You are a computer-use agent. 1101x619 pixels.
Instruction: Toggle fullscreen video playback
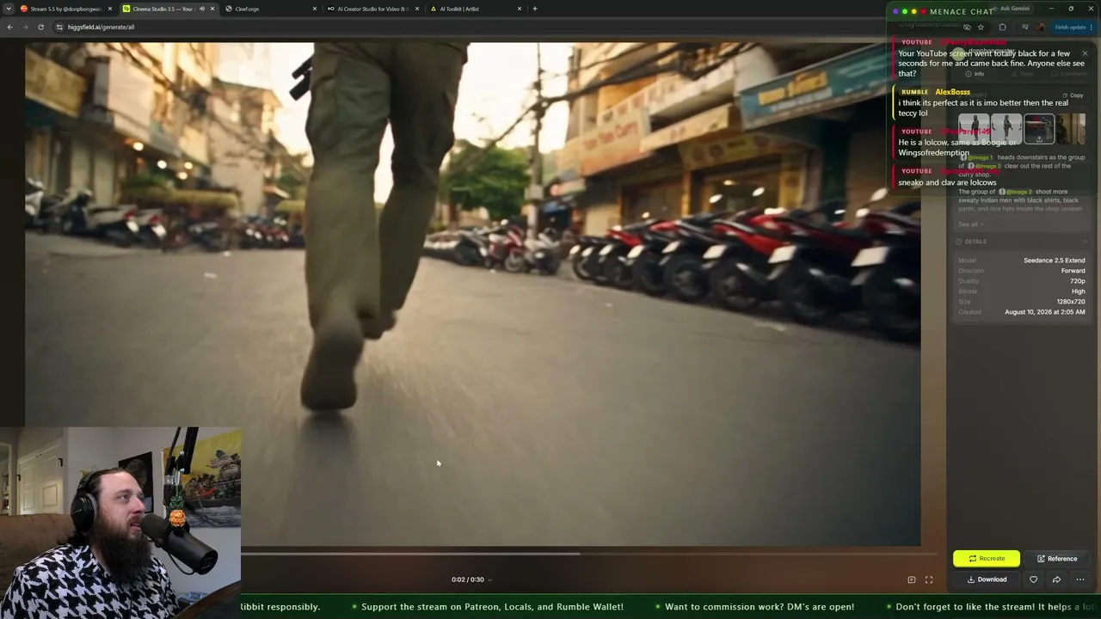point(929,580)
